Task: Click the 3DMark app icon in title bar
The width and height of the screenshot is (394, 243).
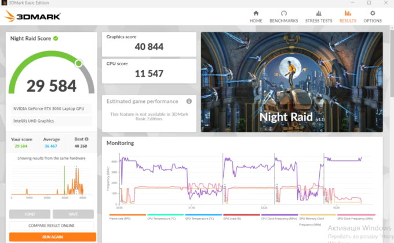Action: (4, 3)
